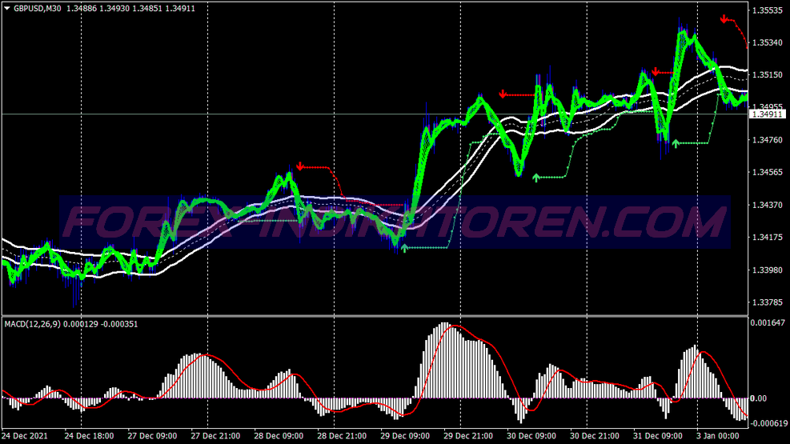Click the highlighted current price tag 1.34911
790x444 pixels.
point(768,114)
